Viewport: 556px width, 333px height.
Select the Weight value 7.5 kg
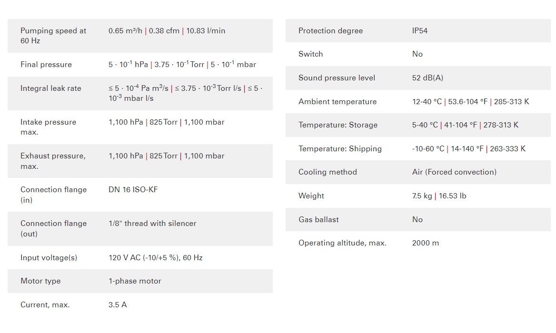pos(422,196)
